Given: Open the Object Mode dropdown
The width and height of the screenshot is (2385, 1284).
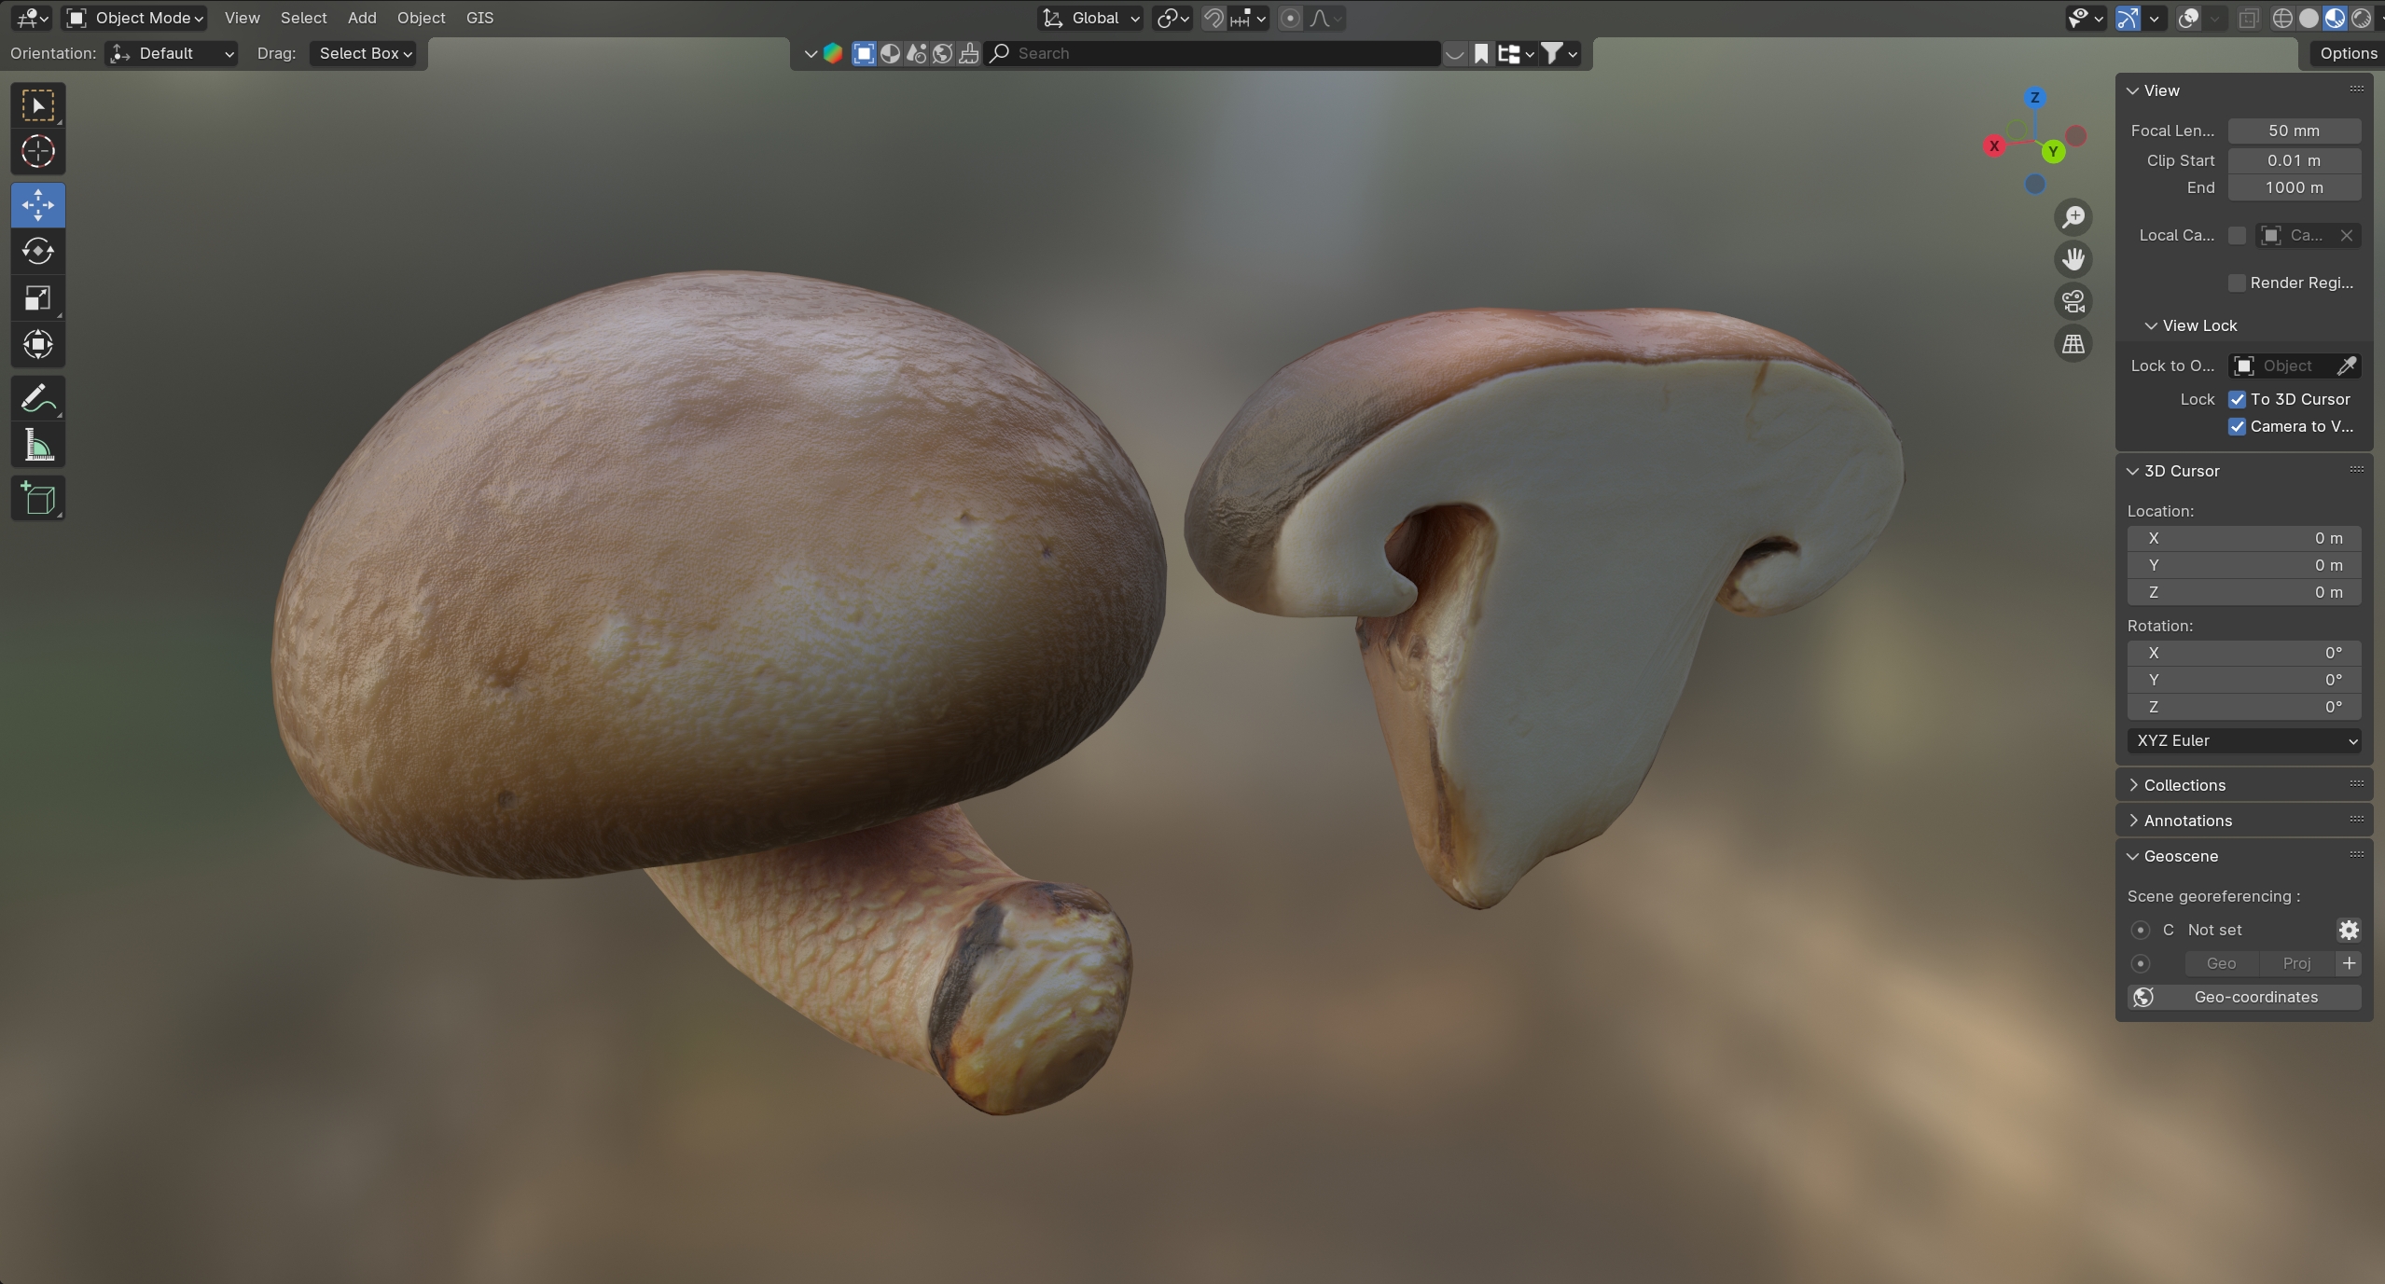Looking at the screenshot, I should (x=135, y=18).
